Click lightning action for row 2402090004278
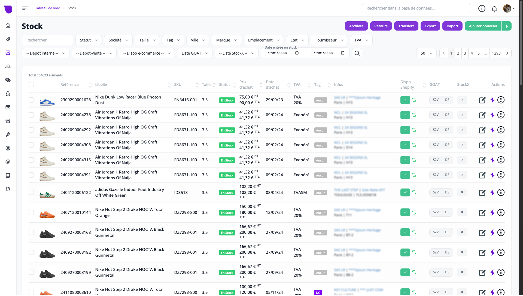 point(492,115)
